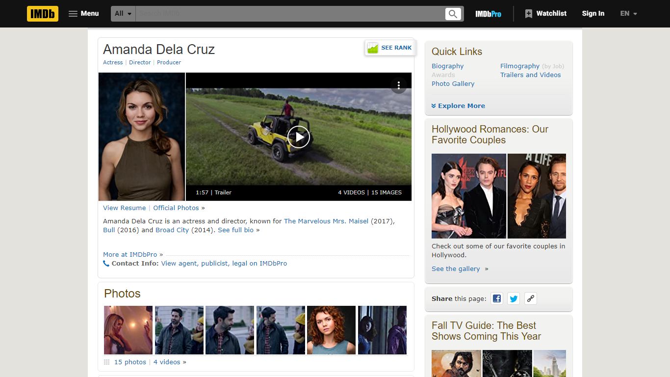Open the Broad City title link

(x=172, y=230)
